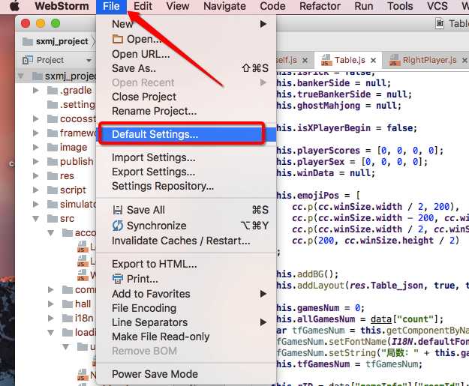The image size is (469, 386).
Task: Expand the publish folder arrow
Action: tap(35, 161)
